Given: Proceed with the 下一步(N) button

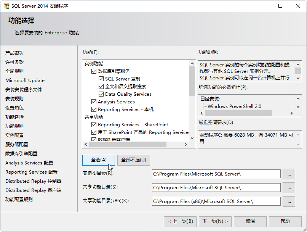Looking at the screenshot, I should click(x=215, y=222).
